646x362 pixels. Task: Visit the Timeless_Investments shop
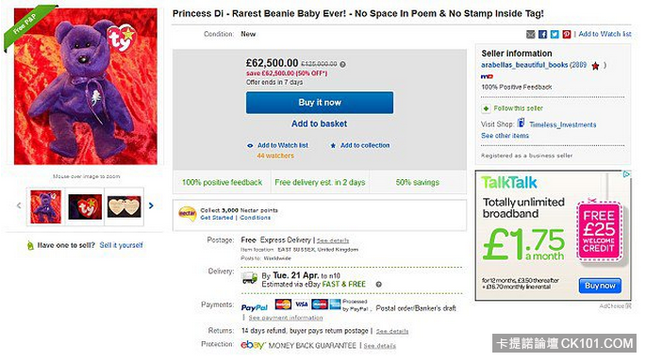coord(562,124)
